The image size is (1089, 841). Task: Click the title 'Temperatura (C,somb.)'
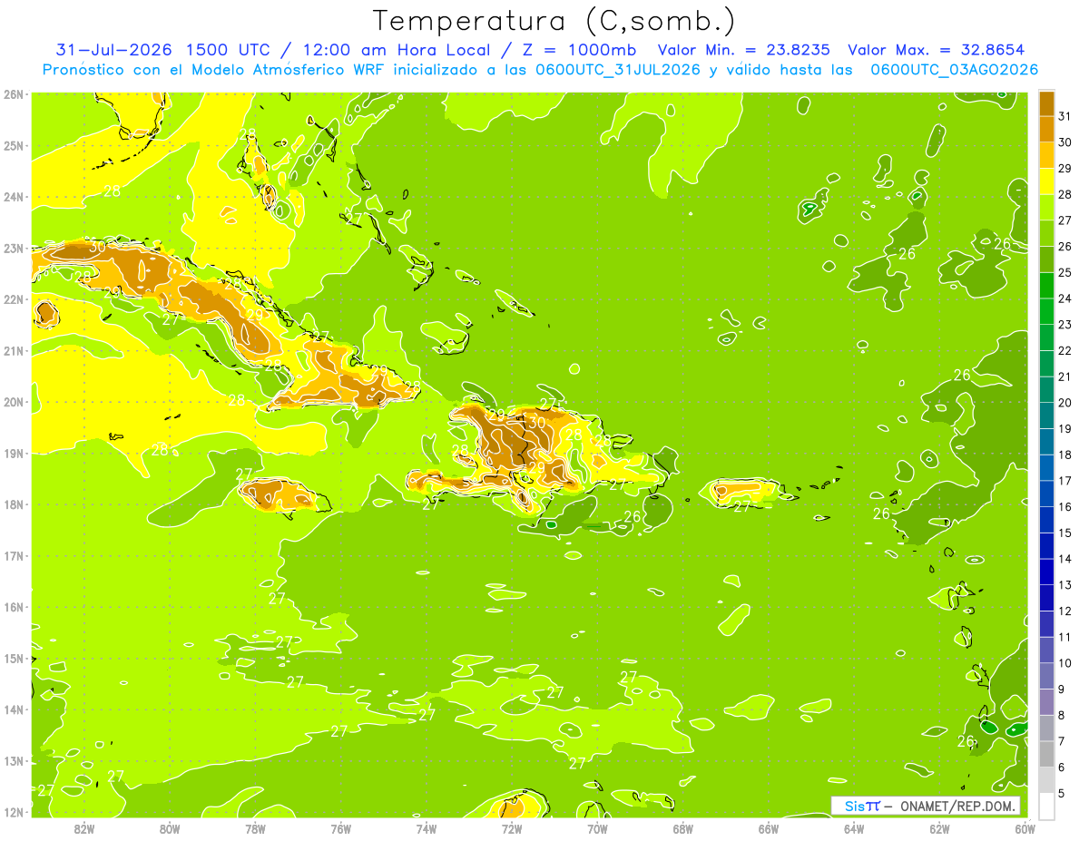click(554, 22)
